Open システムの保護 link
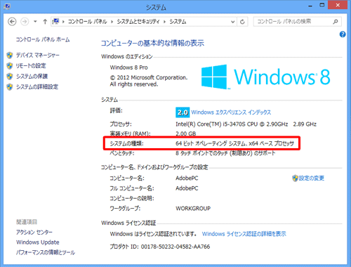This screenshot has height=267, width=351. click(32, 77)
